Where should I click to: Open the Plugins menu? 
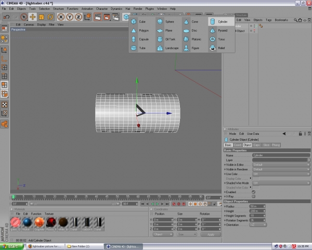(x=150, y=9)
